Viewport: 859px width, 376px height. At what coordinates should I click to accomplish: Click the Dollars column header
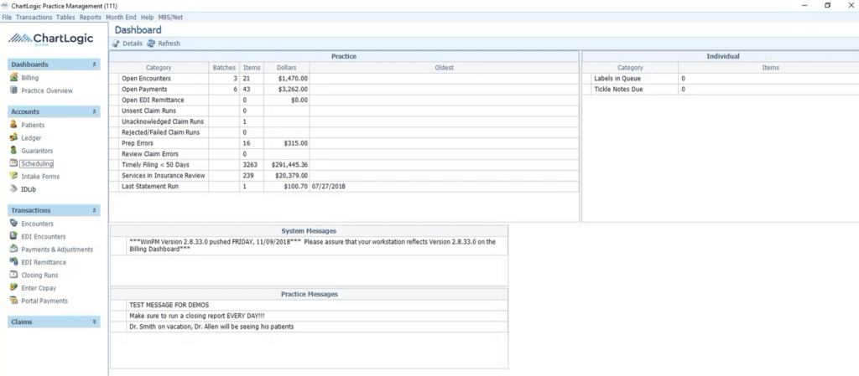click(287, 68)
